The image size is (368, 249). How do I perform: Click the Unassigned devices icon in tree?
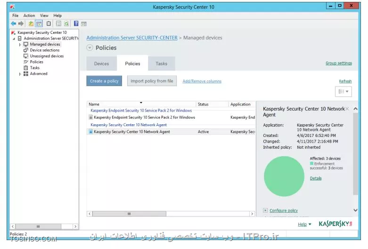click(x=26, y=56)
